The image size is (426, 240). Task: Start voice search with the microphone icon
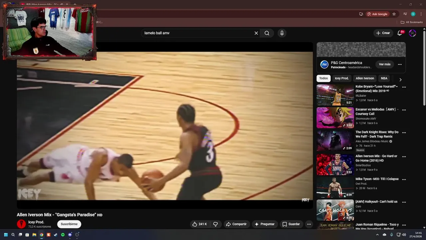[282, 33]
